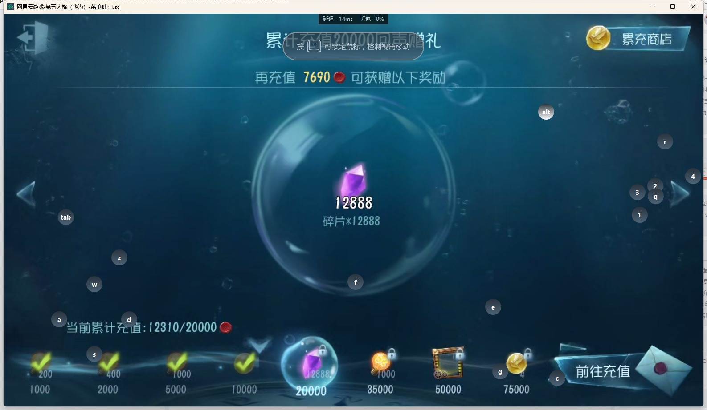707x410 pixels.
Task: Click the 'c' virtual key overlay
Action: click(557, 379)
